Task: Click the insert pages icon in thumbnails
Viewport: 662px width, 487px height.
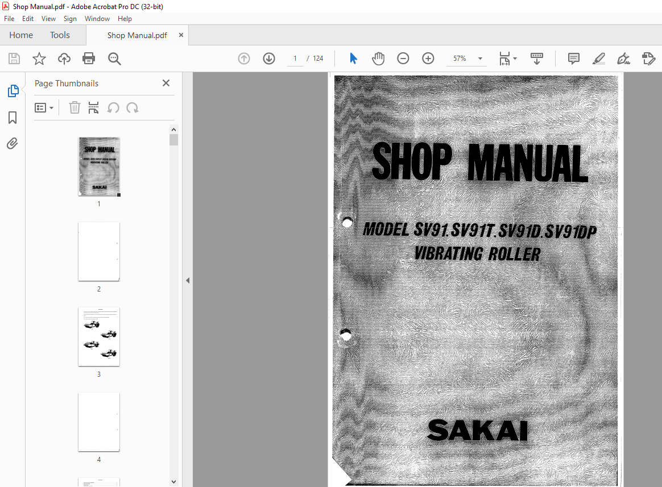Action: click(x=93, y=107)
